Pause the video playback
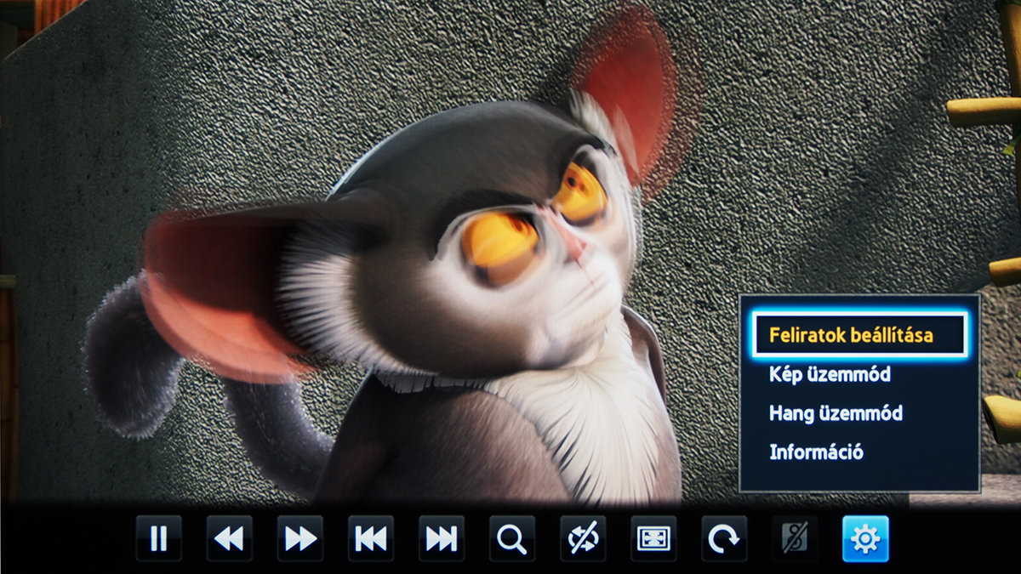 158,538
